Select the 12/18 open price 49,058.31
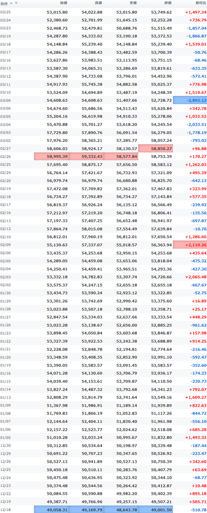The image size is (207, 513). tap(51, 509)
